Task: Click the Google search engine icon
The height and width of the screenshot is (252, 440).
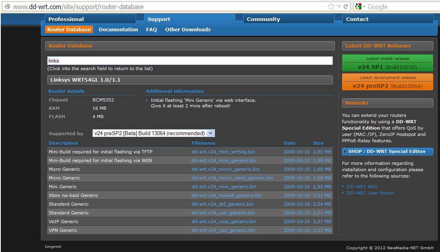Action: [x=358, y=6]
